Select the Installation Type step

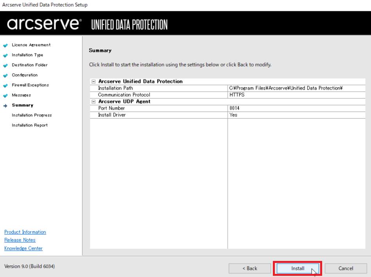pos(27,55)
